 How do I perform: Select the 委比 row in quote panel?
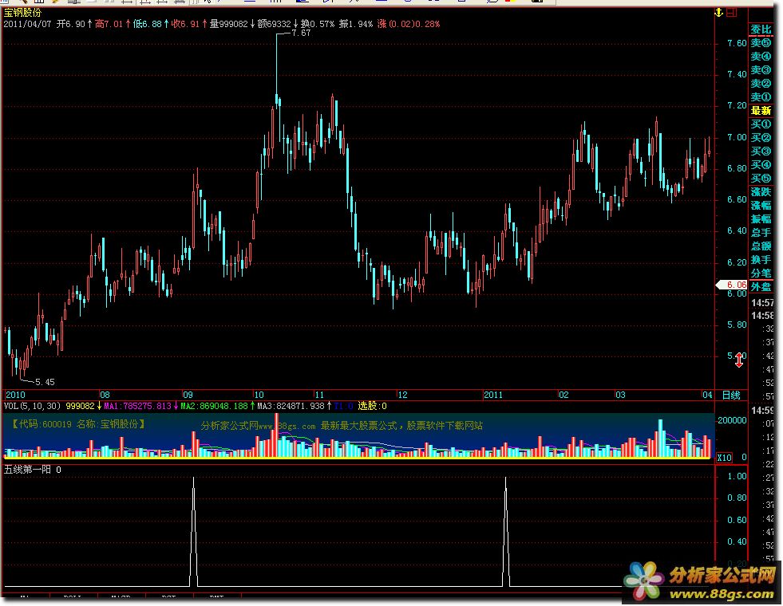tap(761, 30)
